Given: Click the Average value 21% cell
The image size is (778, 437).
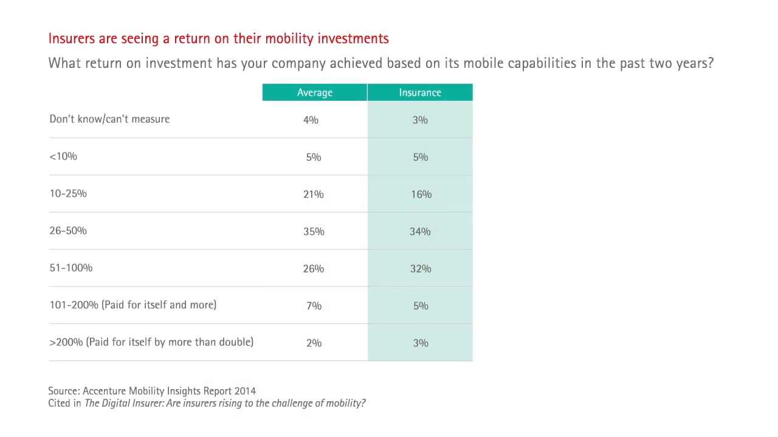Looking at the screenshot, I should click(x=314, y=194).
